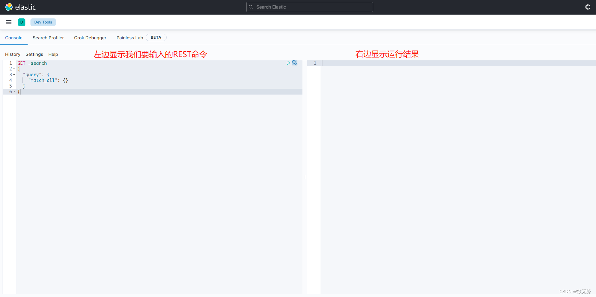Click line number 1 in output gutter
Viewport: 596px width, 297px height.
pos(315,63)
